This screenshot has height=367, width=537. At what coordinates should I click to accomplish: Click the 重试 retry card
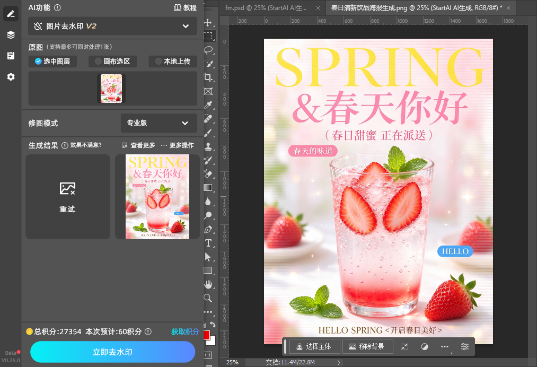(68, 197)
